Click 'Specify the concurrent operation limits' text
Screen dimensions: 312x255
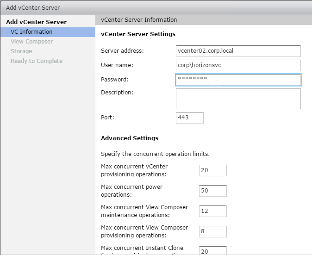(x=155, y=154)
